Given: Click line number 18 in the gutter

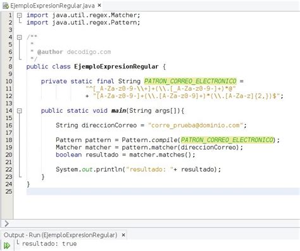Looking at the screenshot, I should [9, 140].
